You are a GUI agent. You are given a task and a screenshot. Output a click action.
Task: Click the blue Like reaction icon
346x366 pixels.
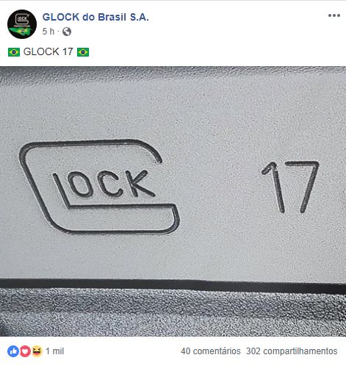pyautogui.click(x=13, y=351)
